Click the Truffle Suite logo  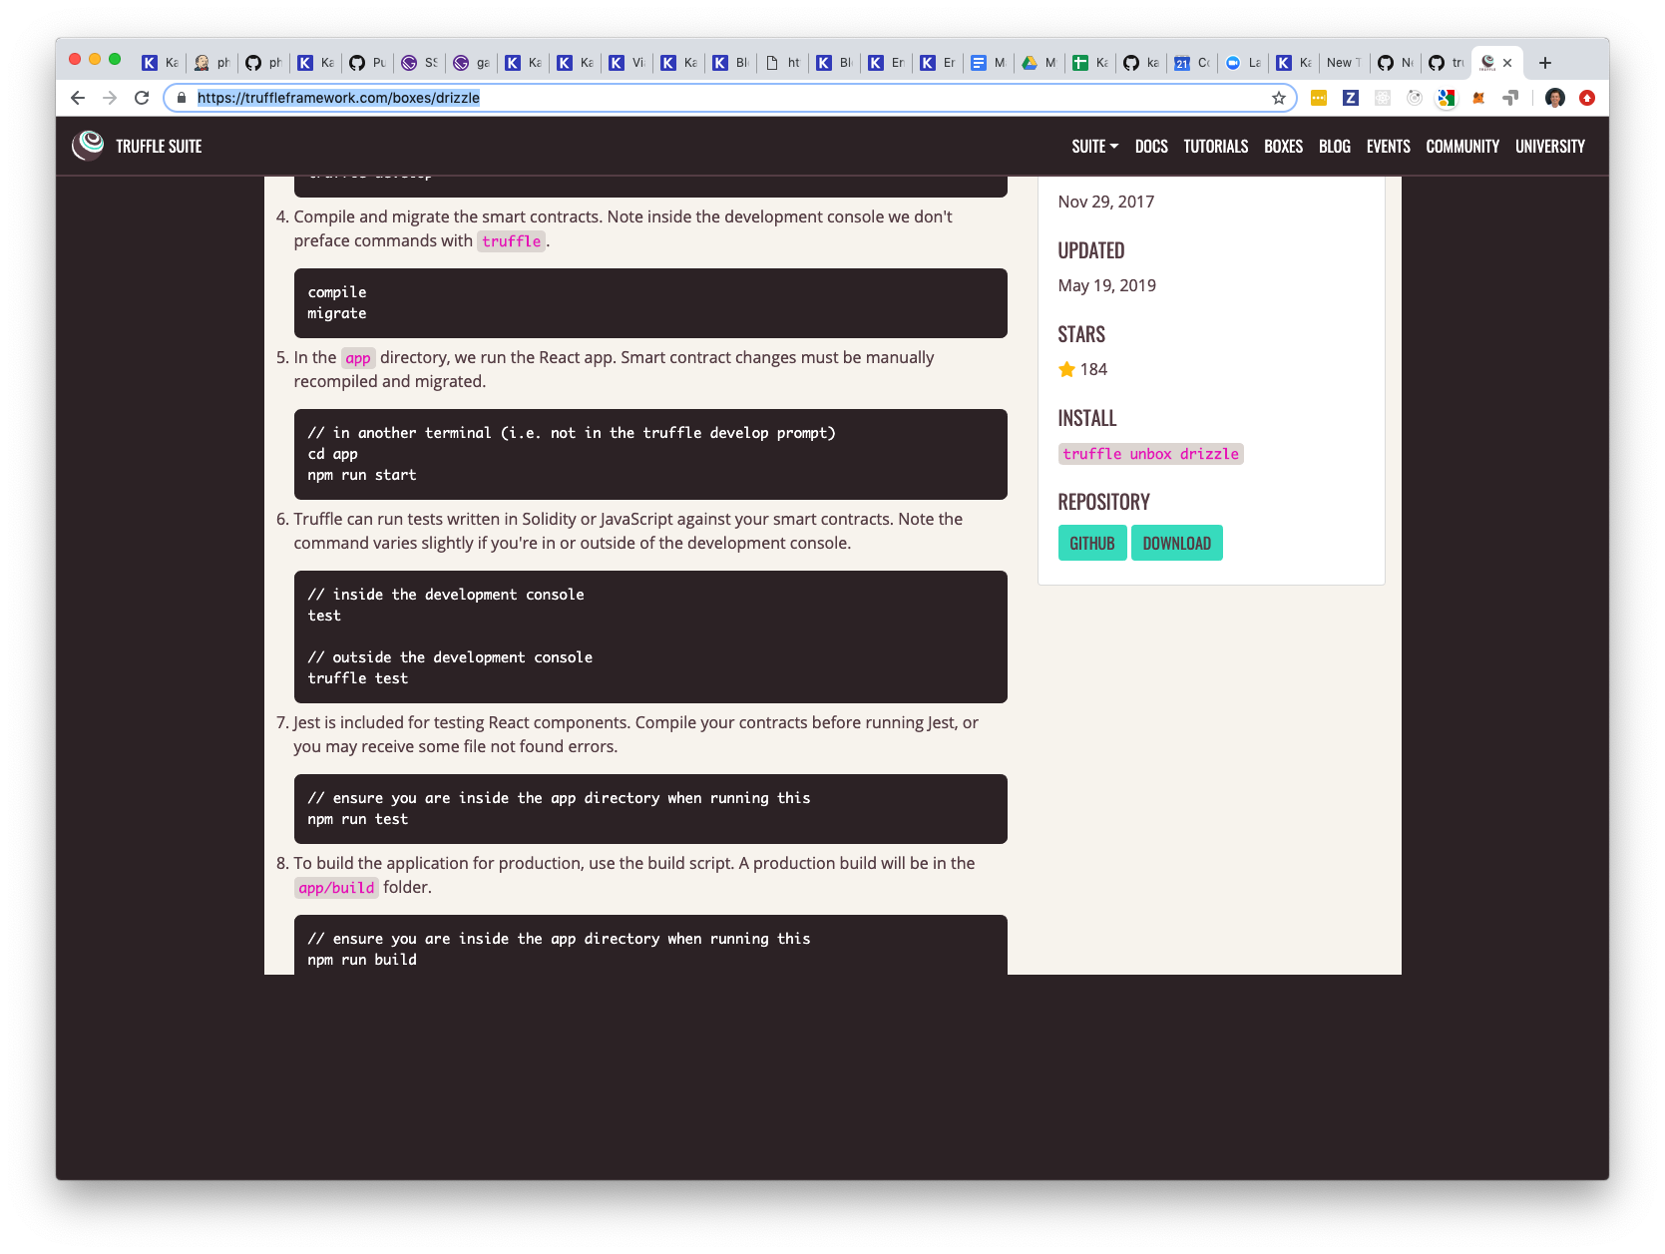(x=88, y=145)
